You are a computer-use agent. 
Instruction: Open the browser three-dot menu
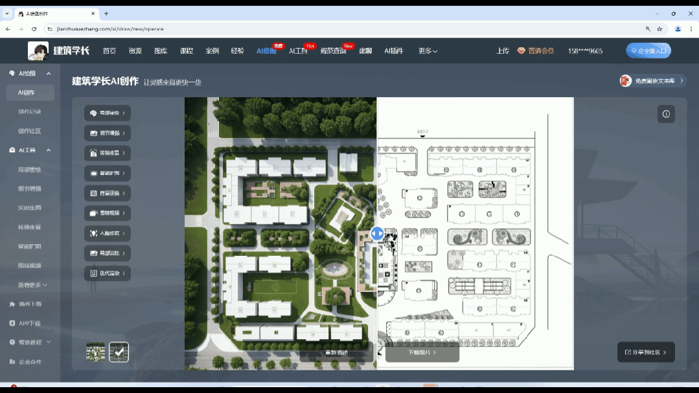[691, 29]
